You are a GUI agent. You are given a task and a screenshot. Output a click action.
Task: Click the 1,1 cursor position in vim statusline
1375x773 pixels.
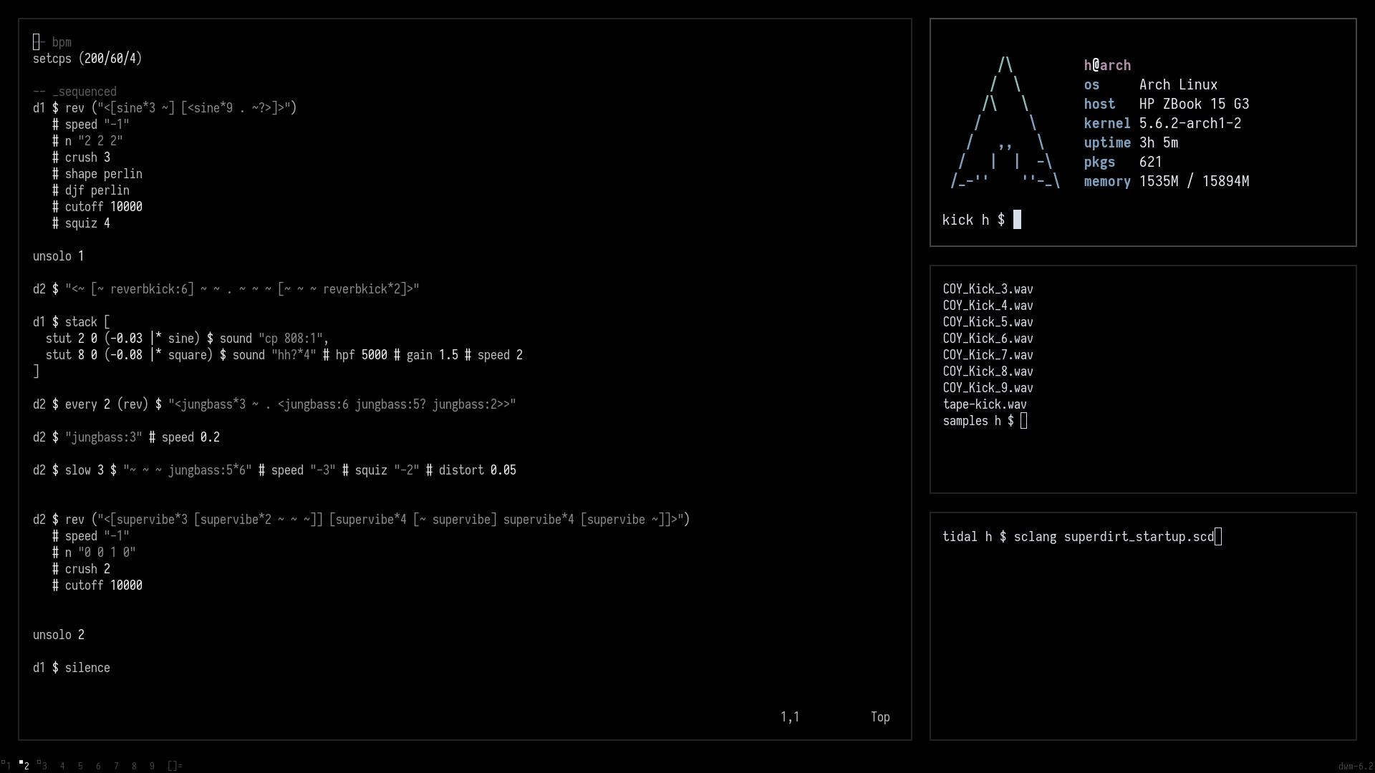pos(790,716)
